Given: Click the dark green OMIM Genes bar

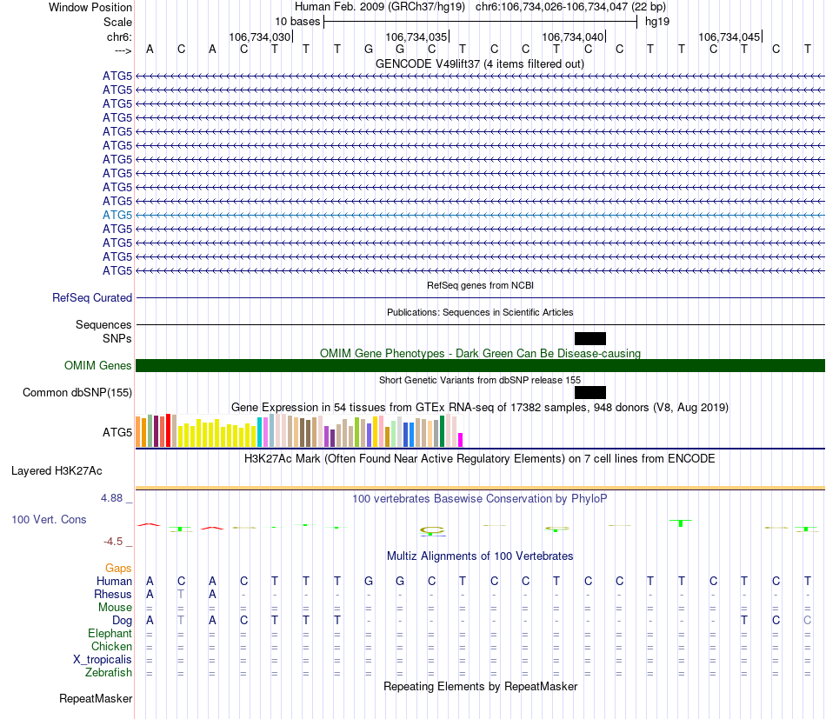Looking at the screenshot, I should click(x=480, y=365).
